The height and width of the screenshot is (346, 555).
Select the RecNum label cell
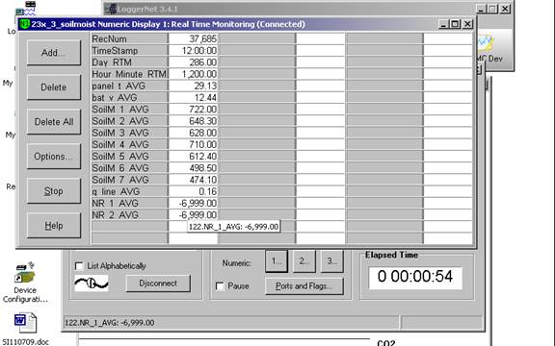tap(129, 38)
